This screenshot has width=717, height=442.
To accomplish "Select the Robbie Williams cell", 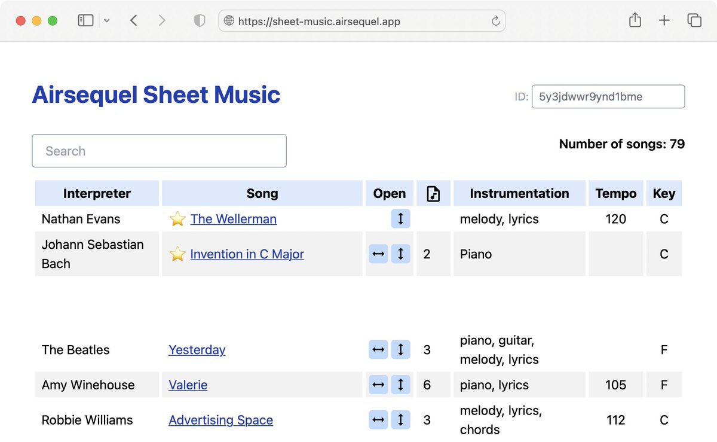I will [97, 420].
